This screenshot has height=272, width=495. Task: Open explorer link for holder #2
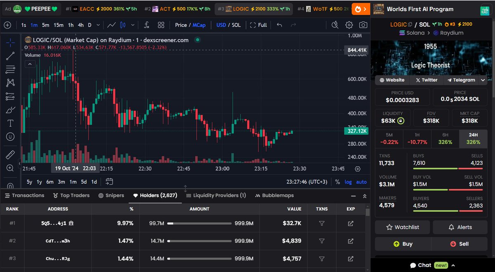[351, 241]
